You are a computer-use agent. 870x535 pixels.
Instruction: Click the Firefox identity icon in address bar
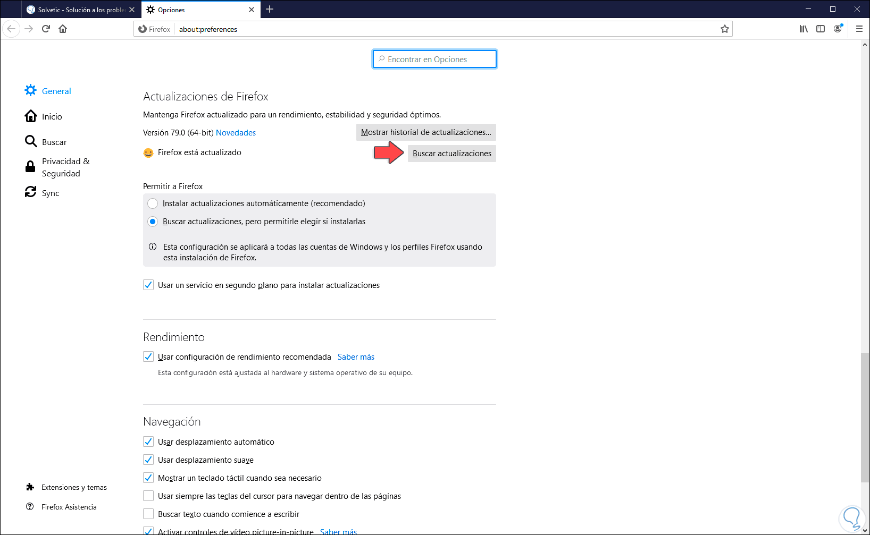pos(155,29)
